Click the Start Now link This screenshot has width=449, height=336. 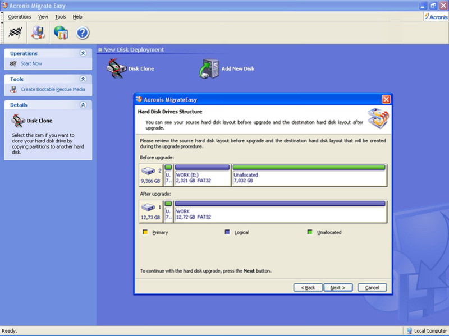point(31,63)
